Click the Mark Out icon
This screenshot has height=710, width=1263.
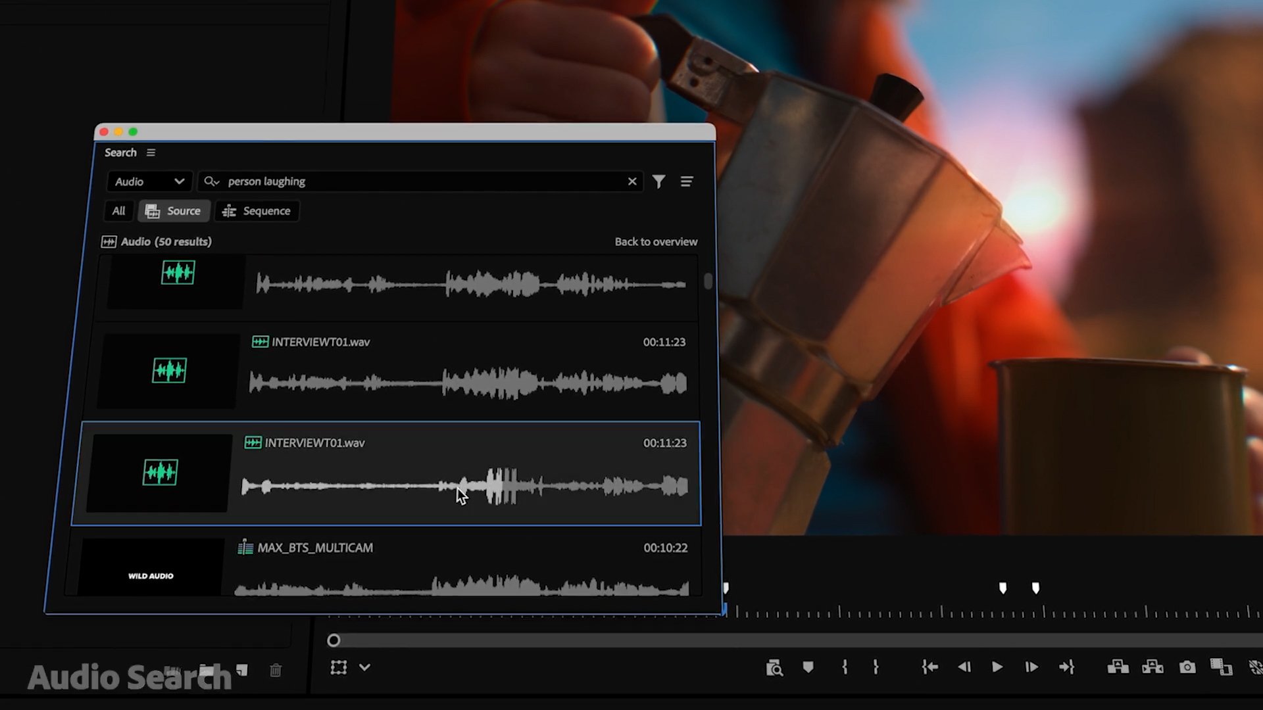[x=876, y=667]
